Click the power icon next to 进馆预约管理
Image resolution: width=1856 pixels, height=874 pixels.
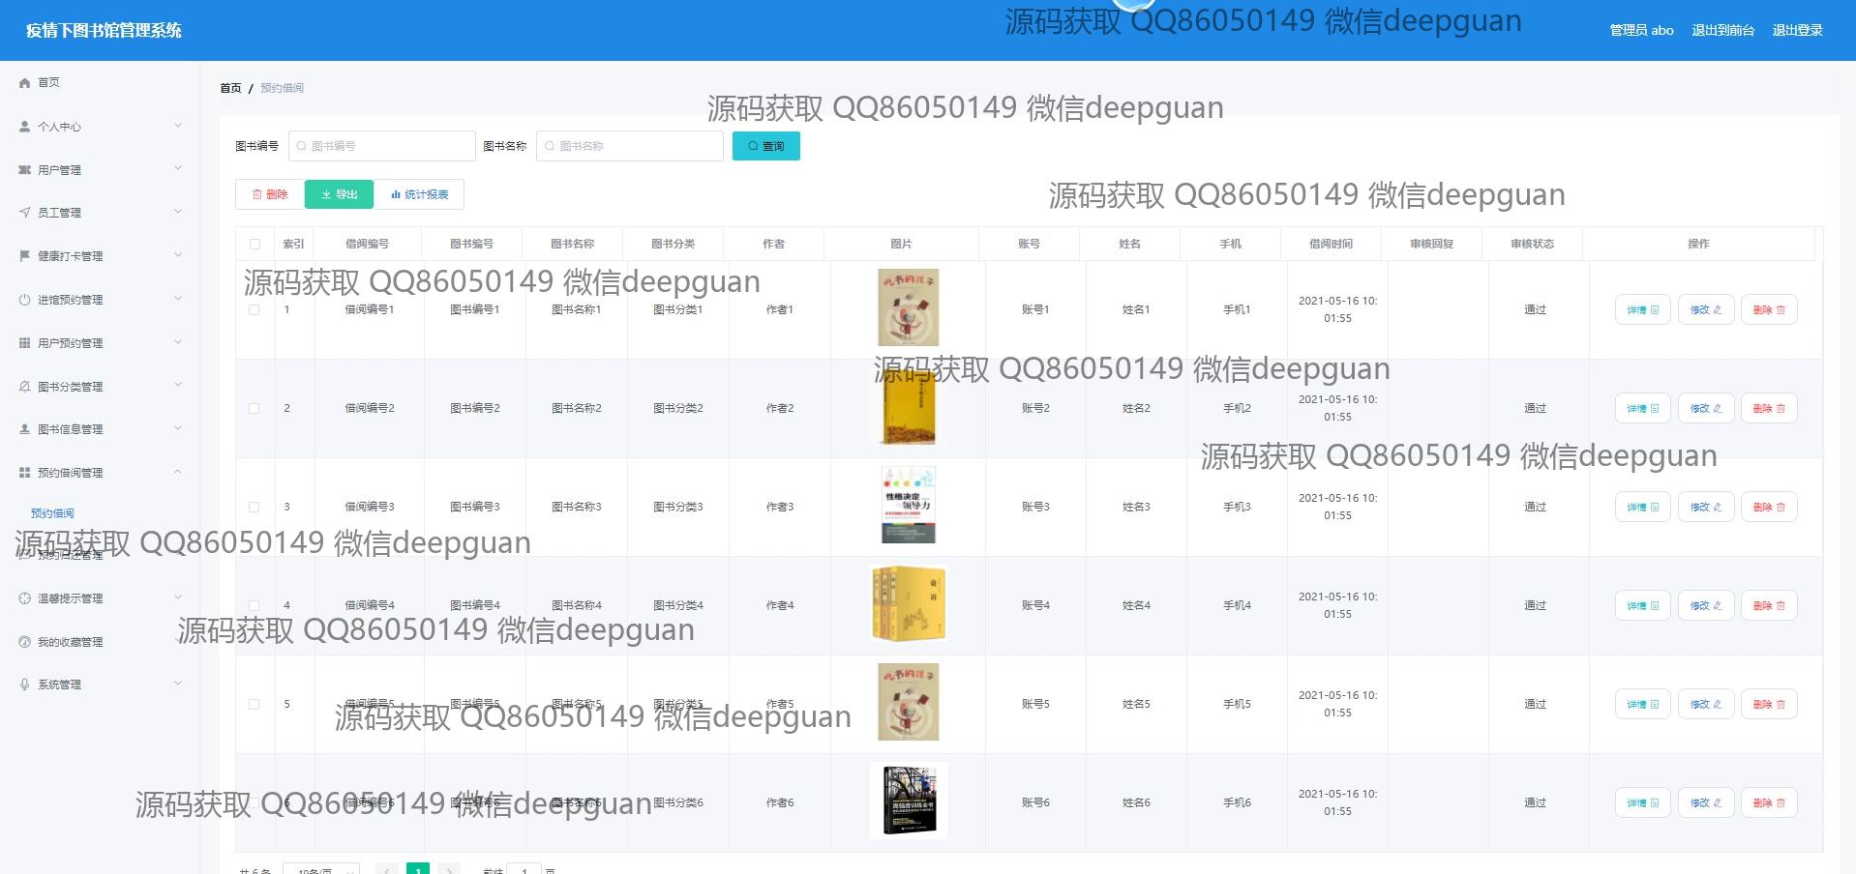(25, 300)
